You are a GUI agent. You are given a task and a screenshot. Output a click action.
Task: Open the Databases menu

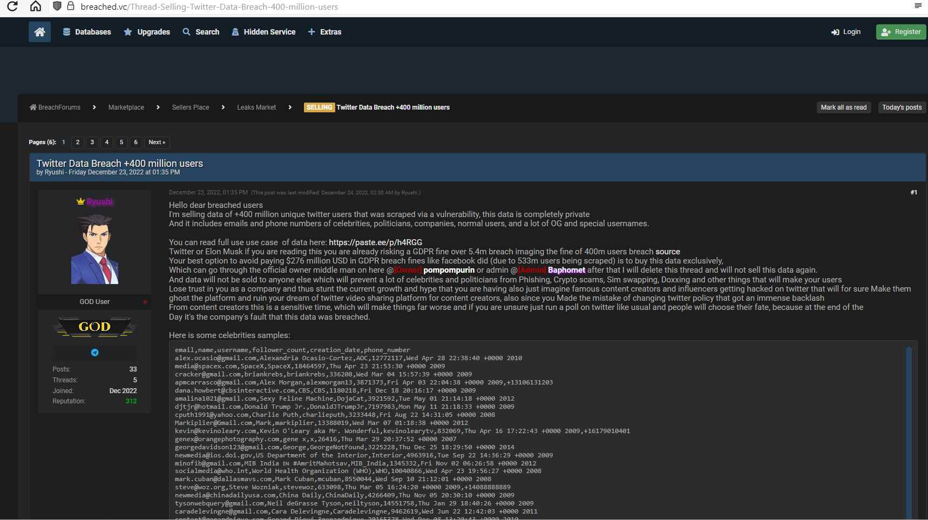(x=87, y=32)
